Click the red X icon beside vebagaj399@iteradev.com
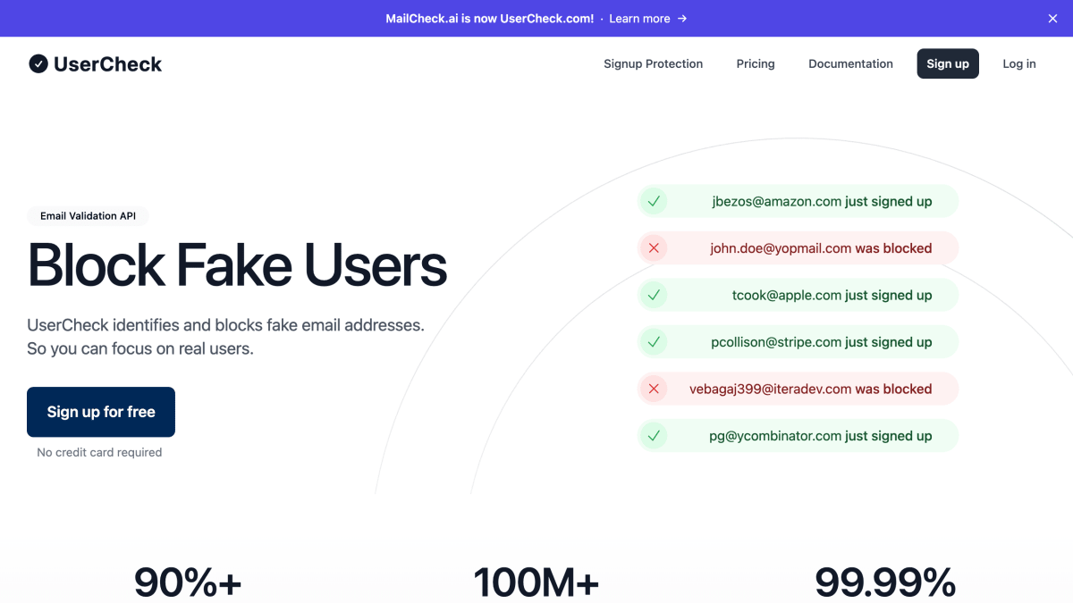The width and height of the screenshot is (1073, 603). tap(654, 389)
